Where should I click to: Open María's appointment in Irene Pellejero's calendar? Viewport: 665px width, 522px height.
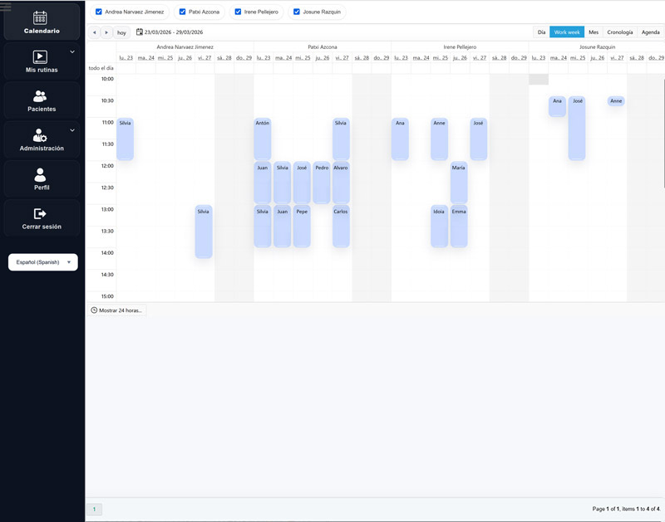coord(458,183)
